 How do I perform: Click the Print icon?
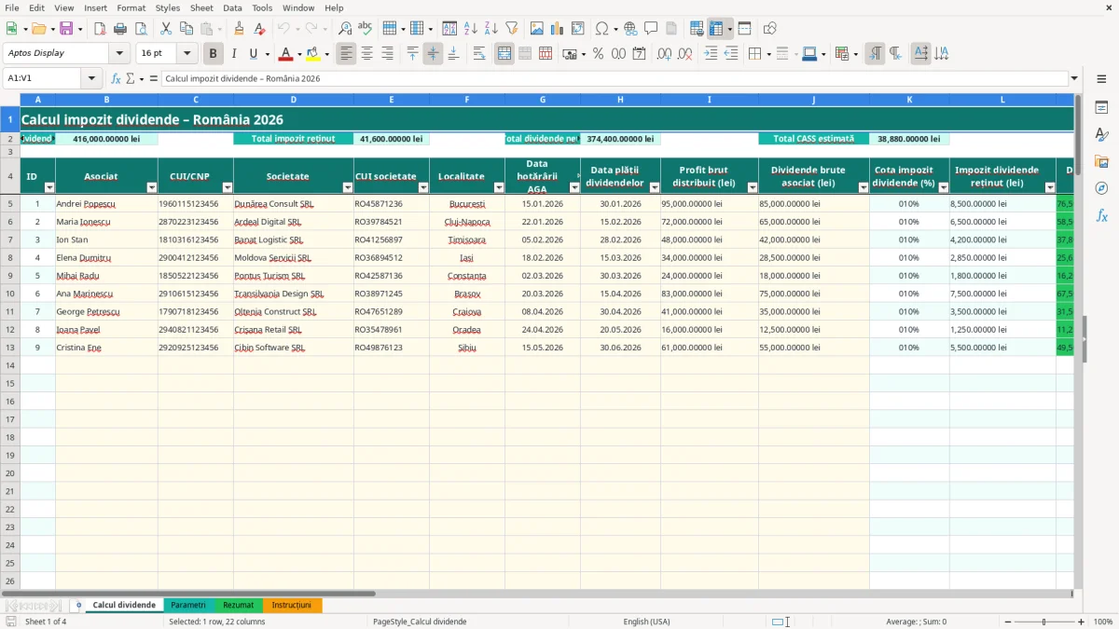[120, 29]
